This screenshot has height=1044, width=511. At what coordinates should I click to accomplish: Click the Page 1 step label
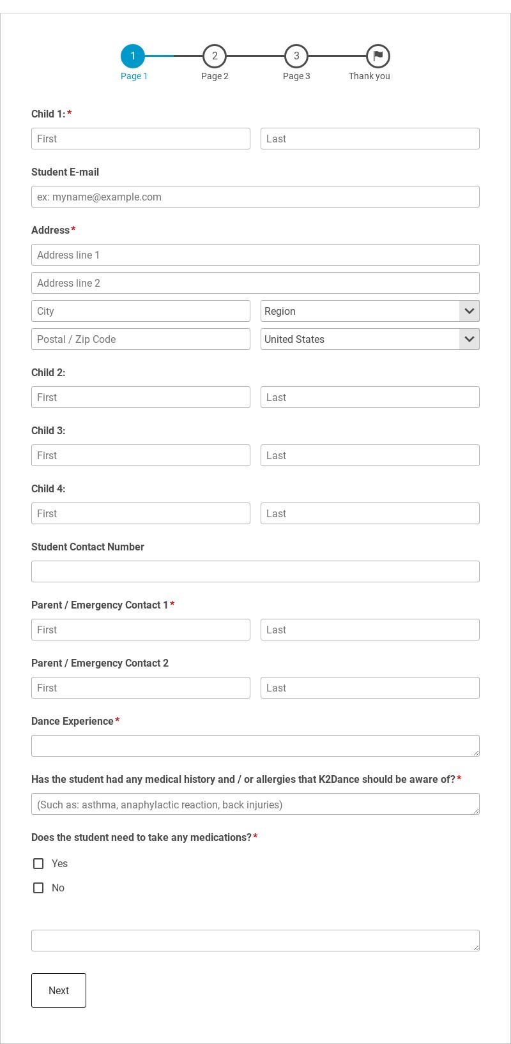pyautogui.click(x=134, y=76)
